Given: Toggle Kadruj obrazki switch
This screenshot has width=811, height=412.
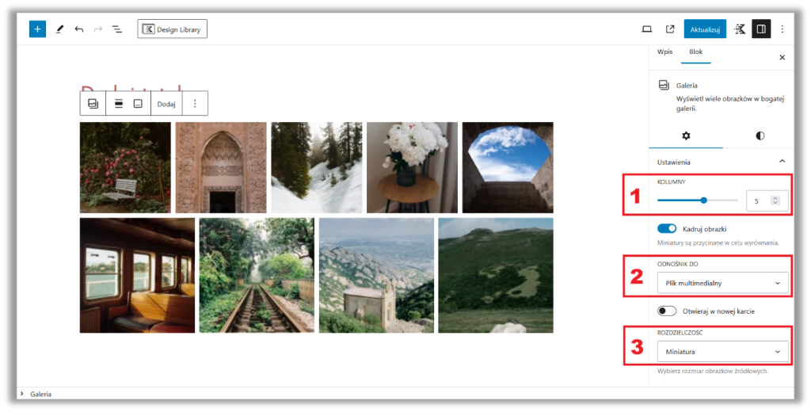Looking at the screenshot, I should 667,228.
